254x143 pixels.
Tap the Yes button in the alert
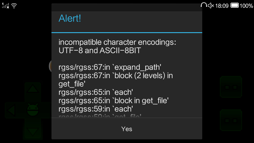click(127, 129)
